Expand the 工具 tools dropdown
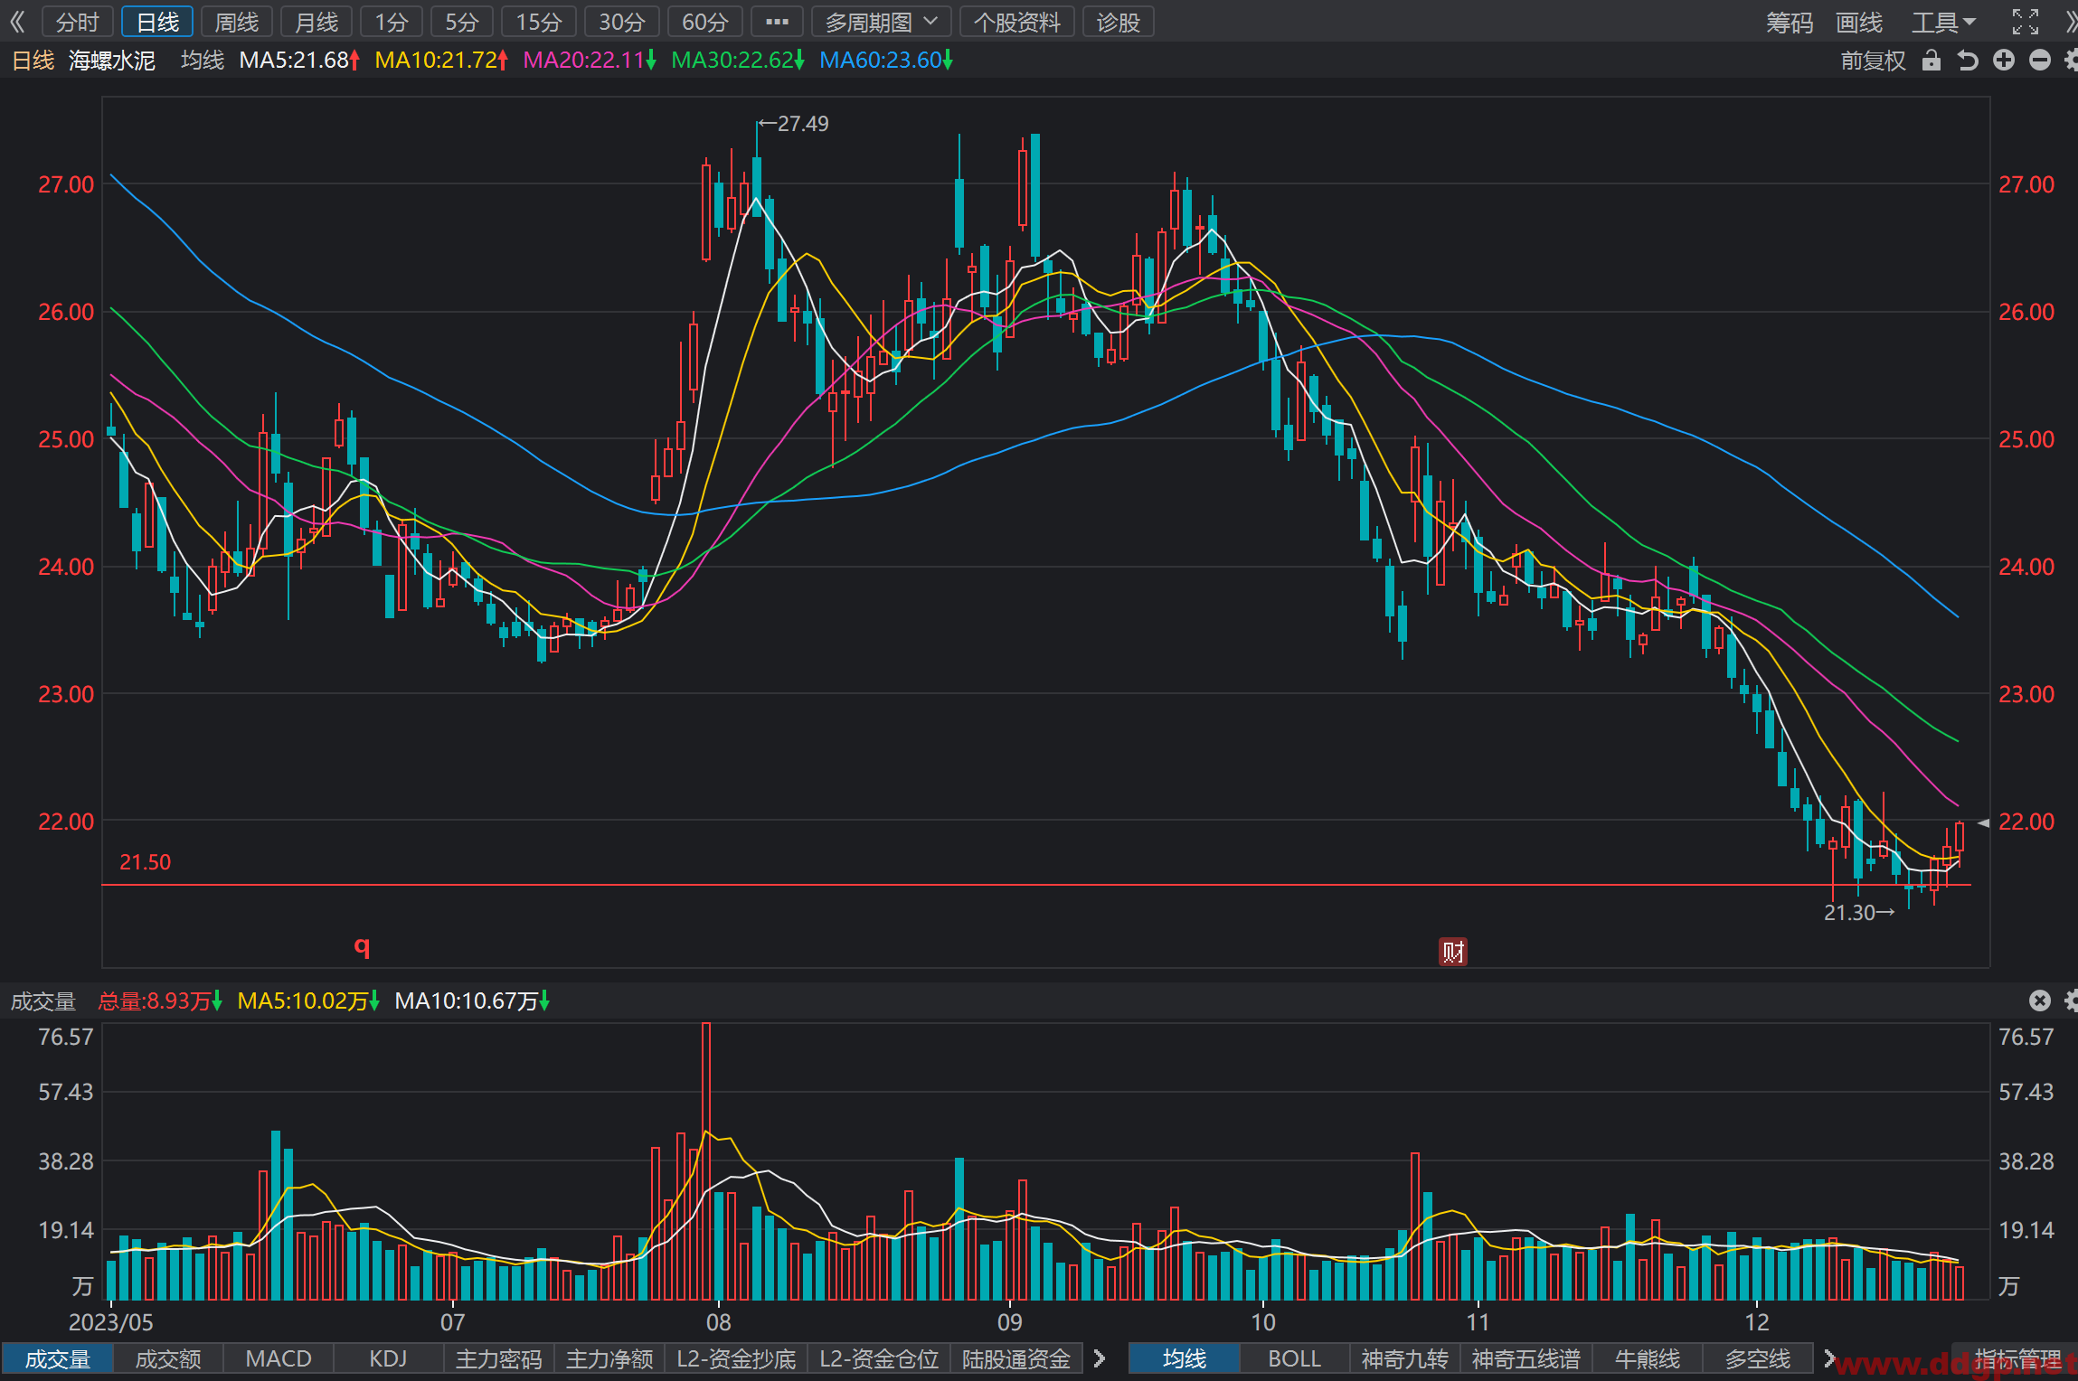2078x1381 pixels. coord(1943,22)
